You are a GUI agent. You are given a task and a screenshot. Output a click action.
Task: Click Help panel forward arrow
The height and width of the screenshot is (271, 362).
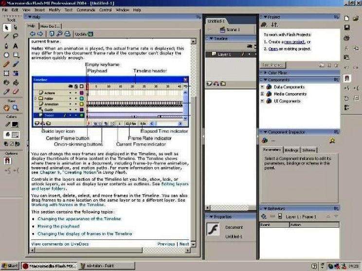[x=40, y=34]
